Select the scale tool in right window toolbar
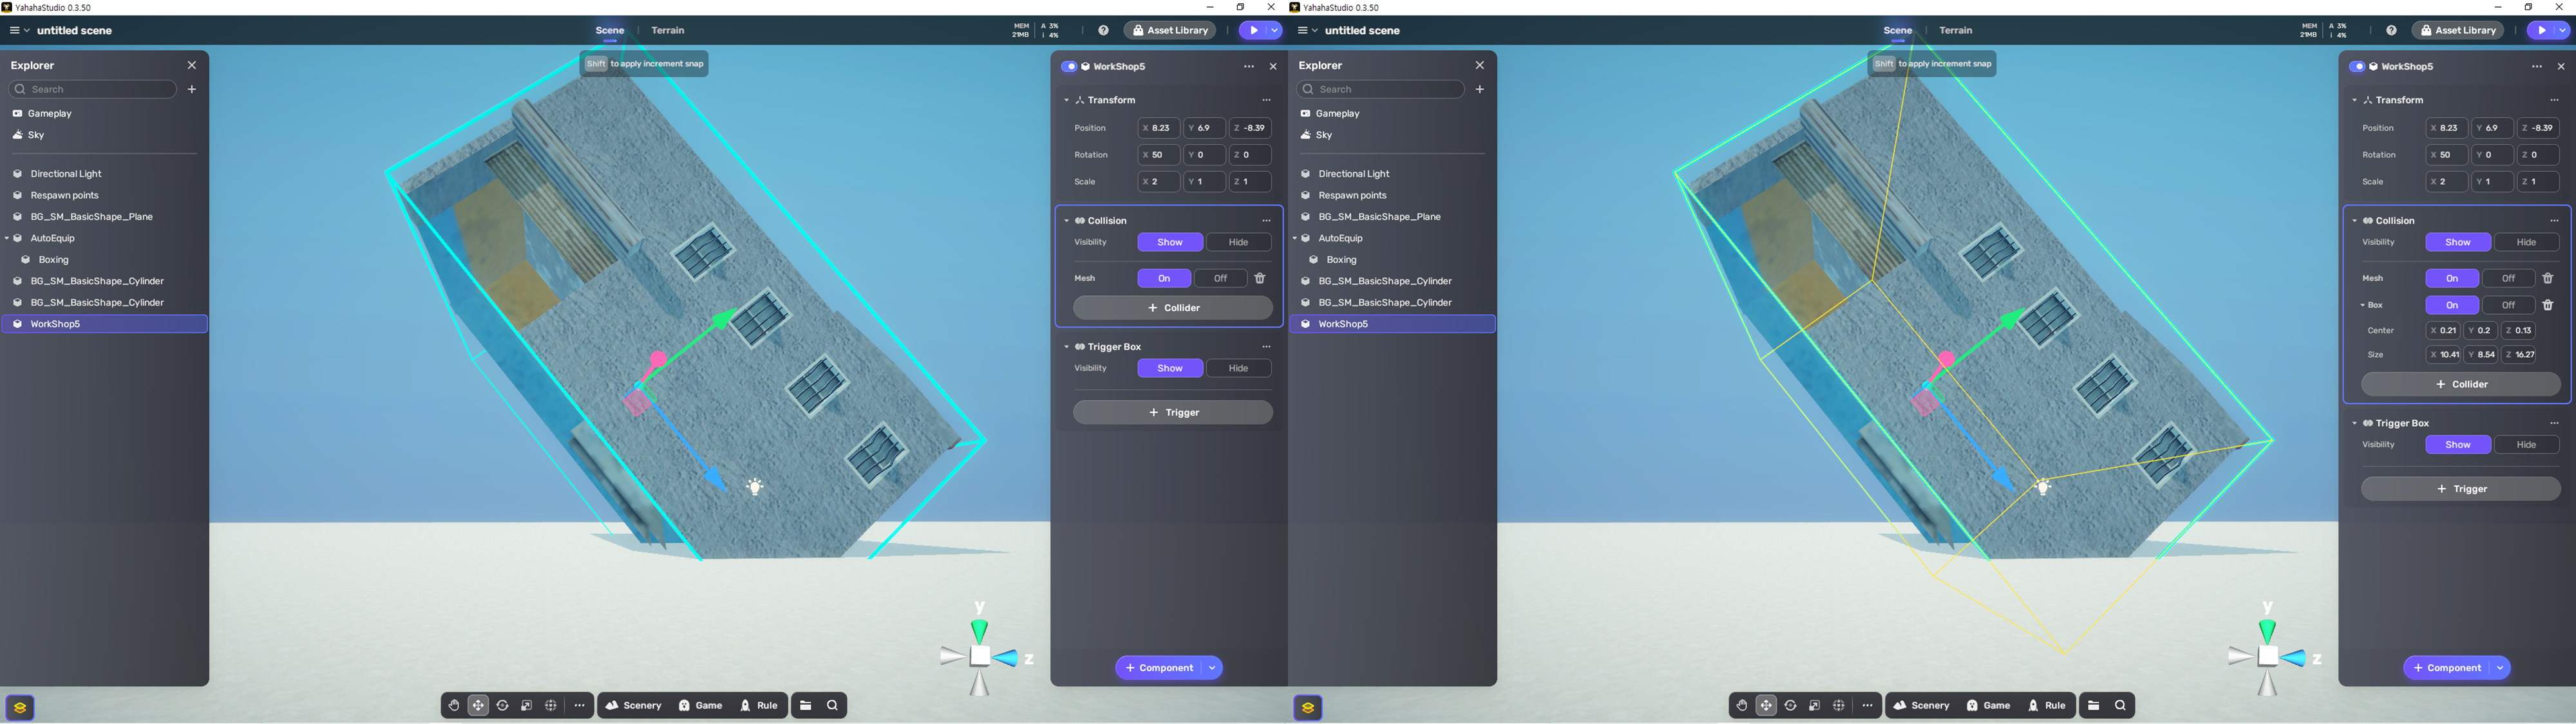The width and height of the screenshot is (2576, 724). [1814, 706]
